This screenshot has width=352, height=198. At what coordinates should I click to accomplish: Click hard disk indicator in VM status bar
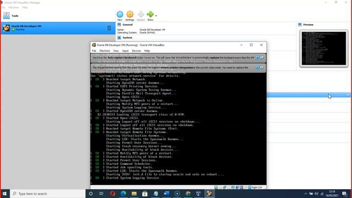216,187
